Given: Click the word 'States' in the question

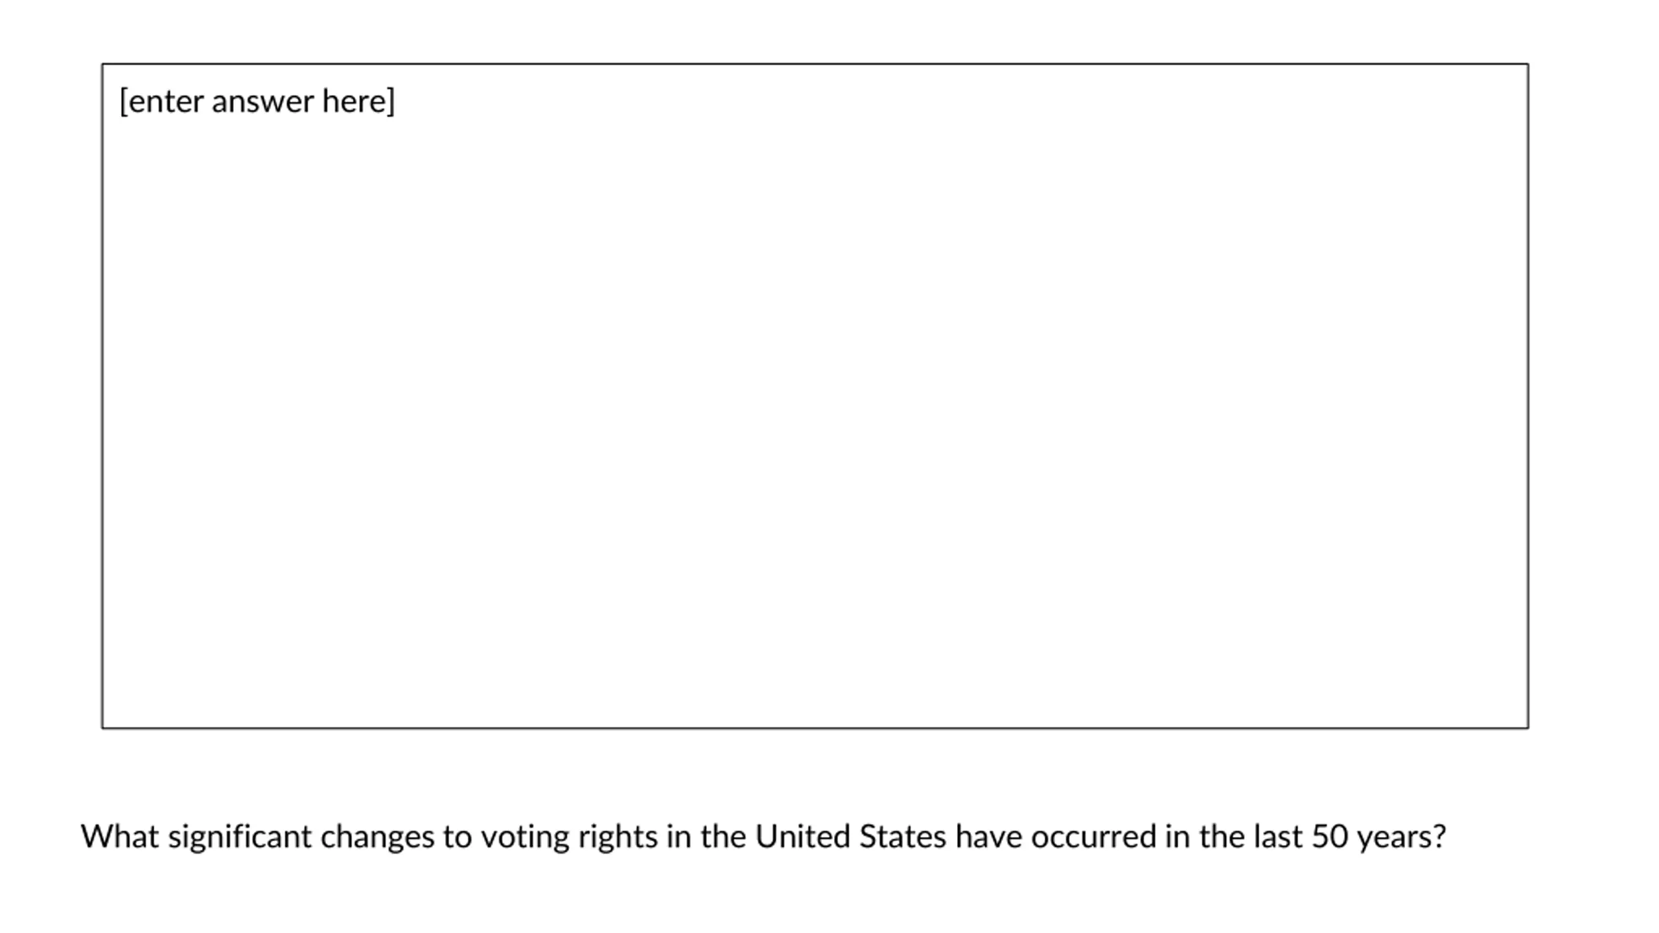Looking at the screenshot, I should point(903,836).
